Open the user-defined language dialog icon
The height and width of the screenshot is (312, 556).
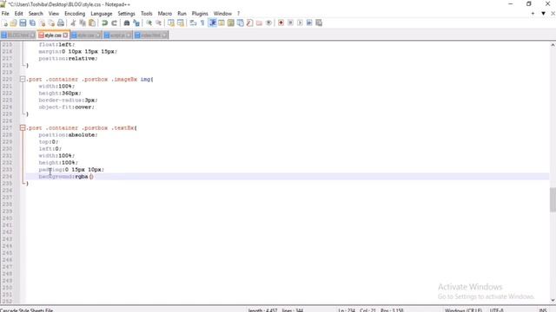[222, 23]
